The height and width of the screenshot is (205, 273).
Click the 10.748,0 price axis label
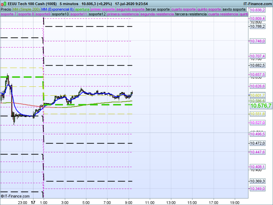257,41
